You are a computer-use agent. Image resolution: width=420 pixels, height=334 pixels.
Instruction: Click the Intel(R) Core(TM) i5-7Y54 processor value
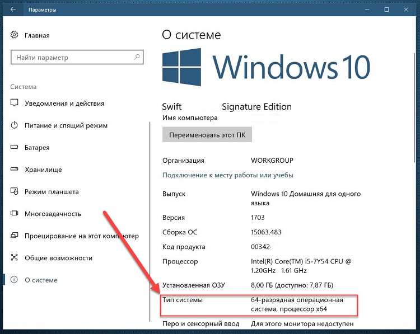[301, 266]
